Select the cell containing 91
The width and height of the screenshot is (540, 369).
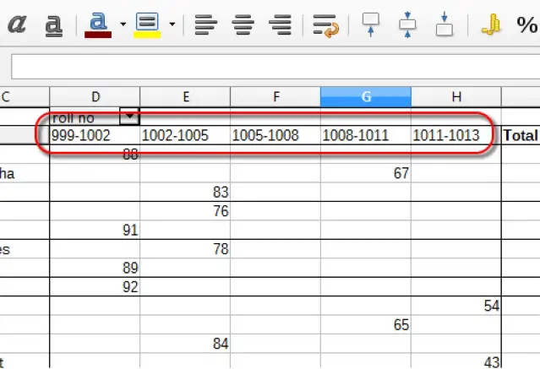pos(95,230)
